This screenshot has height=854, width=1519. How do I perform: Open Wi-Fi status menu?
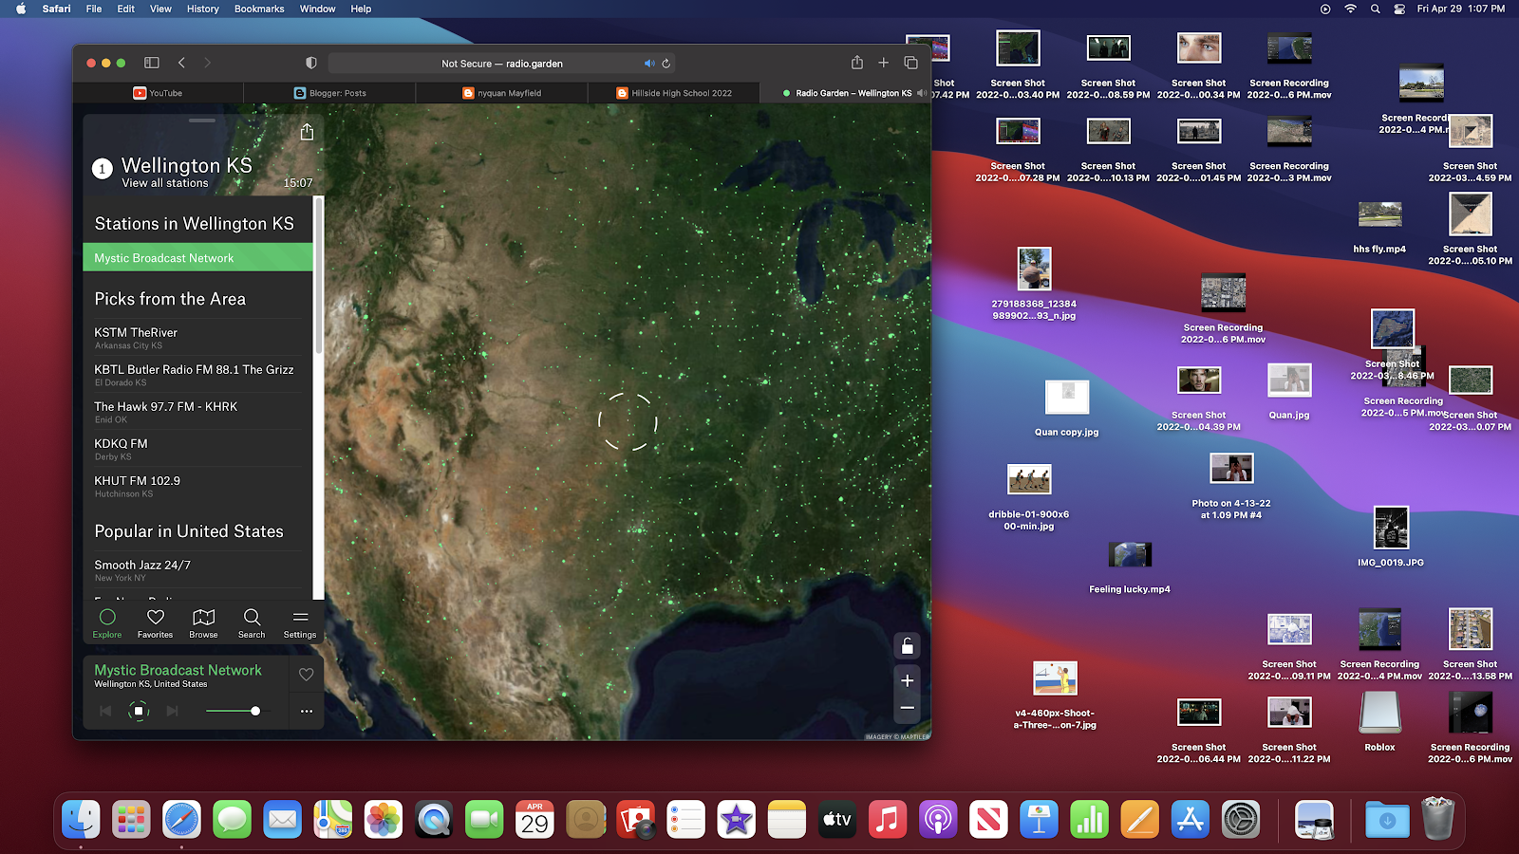pyautogui.click(x=1350, y=9)
